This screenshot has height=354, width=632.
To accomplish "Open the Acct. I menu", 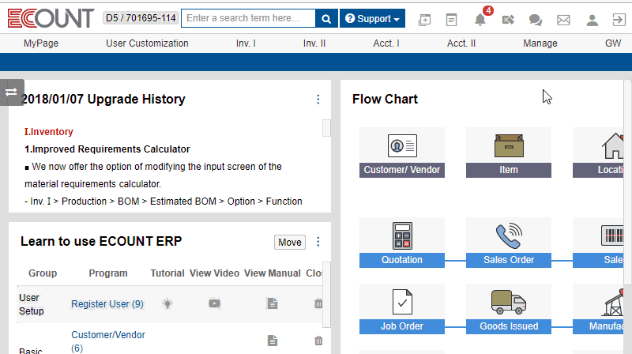I will [386, 43].
